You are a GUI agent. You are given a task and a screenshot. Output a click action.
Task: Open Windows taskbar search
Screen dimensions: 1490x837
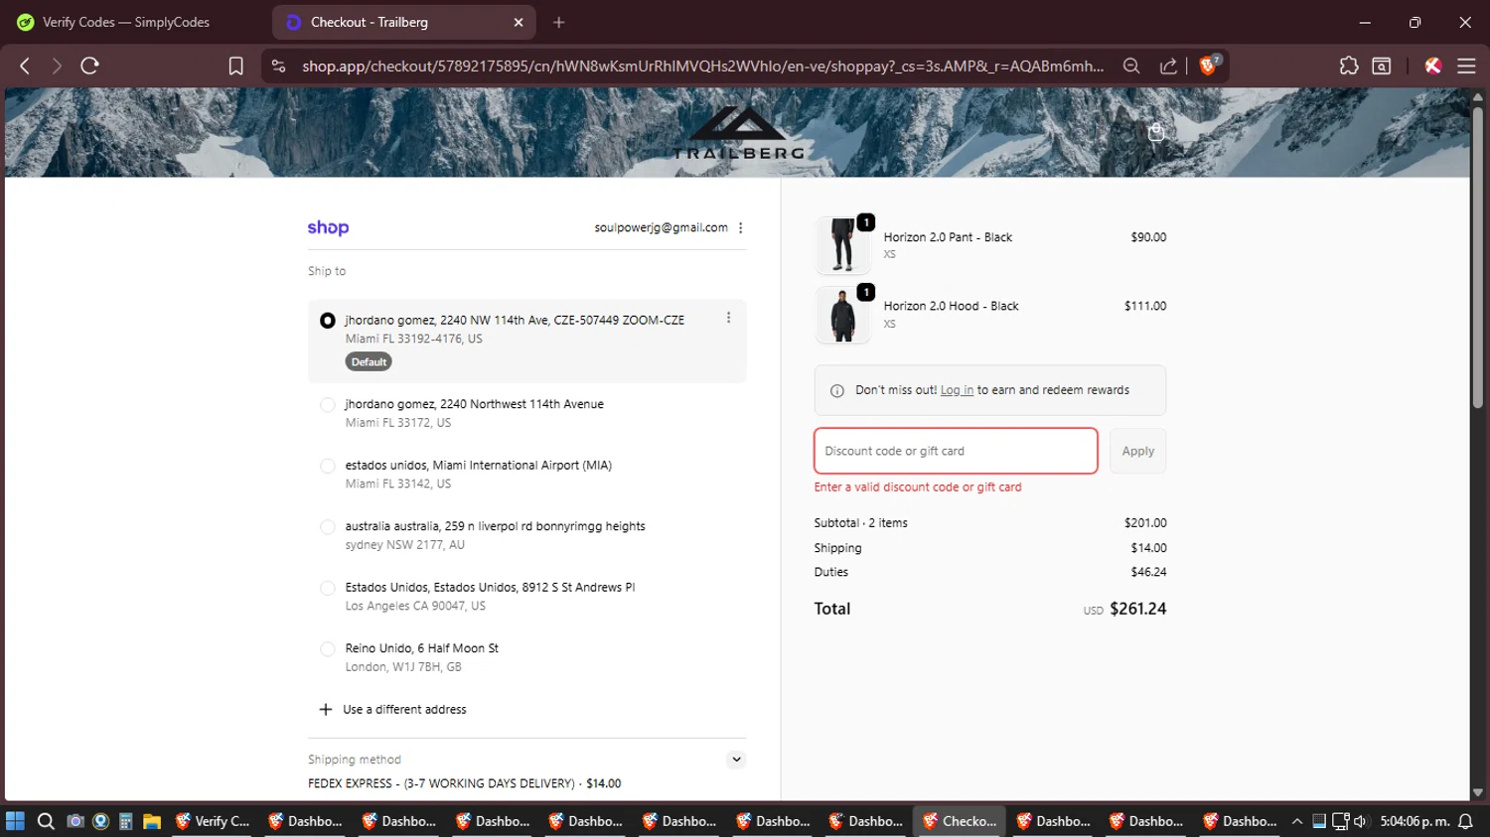click(46, 821)
